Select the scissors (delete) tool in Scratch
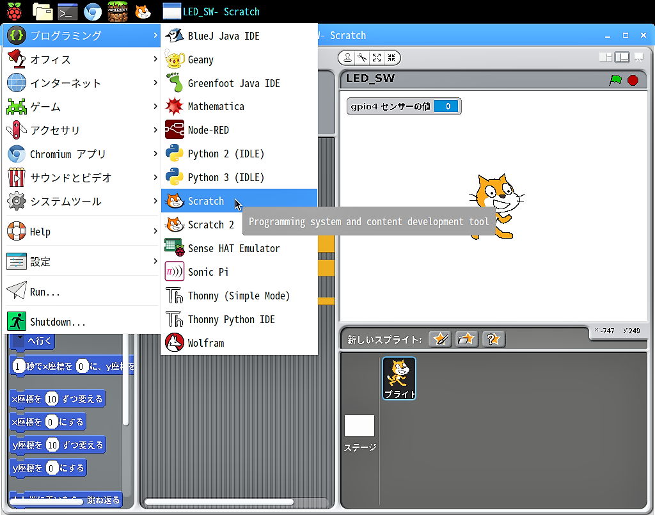This screenshot has height=515, width=655. click(x=362, y=58)
